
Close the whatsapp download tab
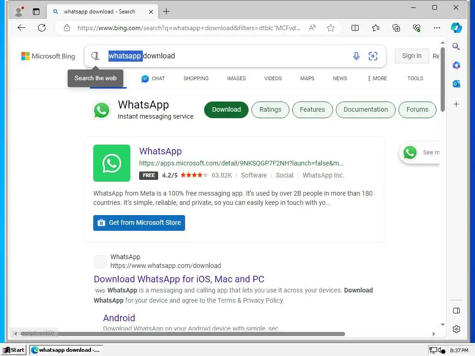(151, 12)
